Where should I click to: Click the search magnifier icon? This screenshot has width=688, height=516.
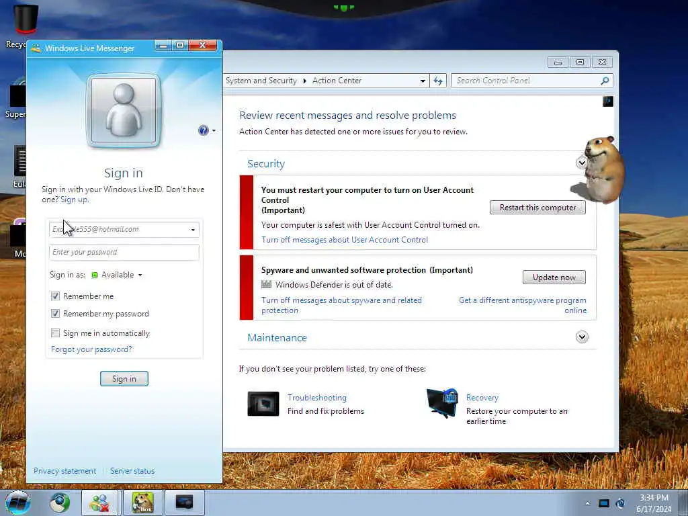pyautogui.click(x=605, y=81)
